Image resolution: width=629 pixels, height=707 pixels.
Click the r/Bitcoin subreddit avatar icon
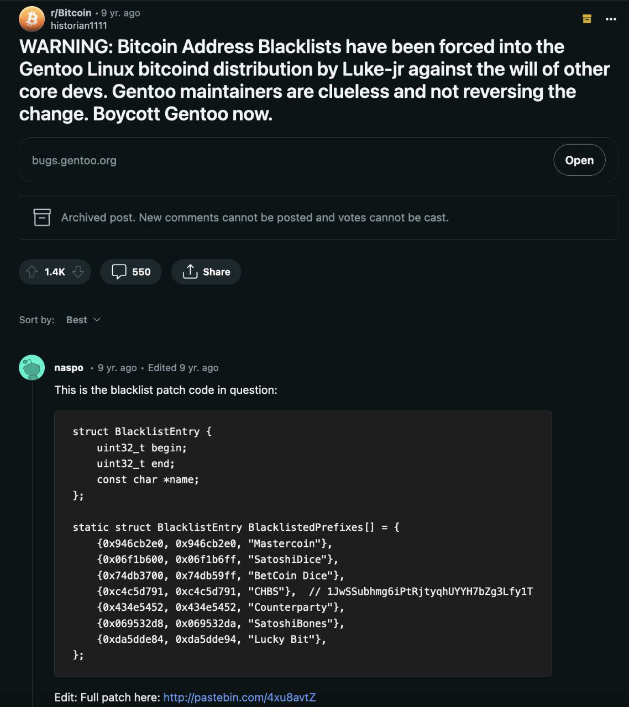tap(32, 19)
